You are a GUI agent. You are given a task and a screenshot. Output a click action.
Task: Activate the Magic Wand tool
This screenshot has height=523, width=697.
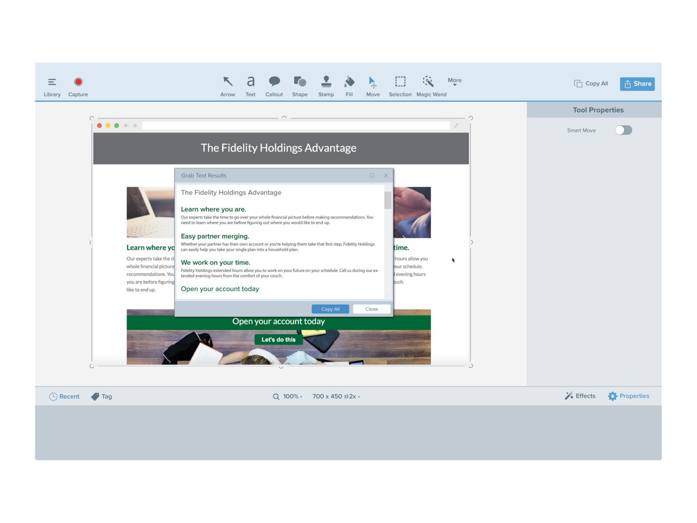[x=431, y=86]
